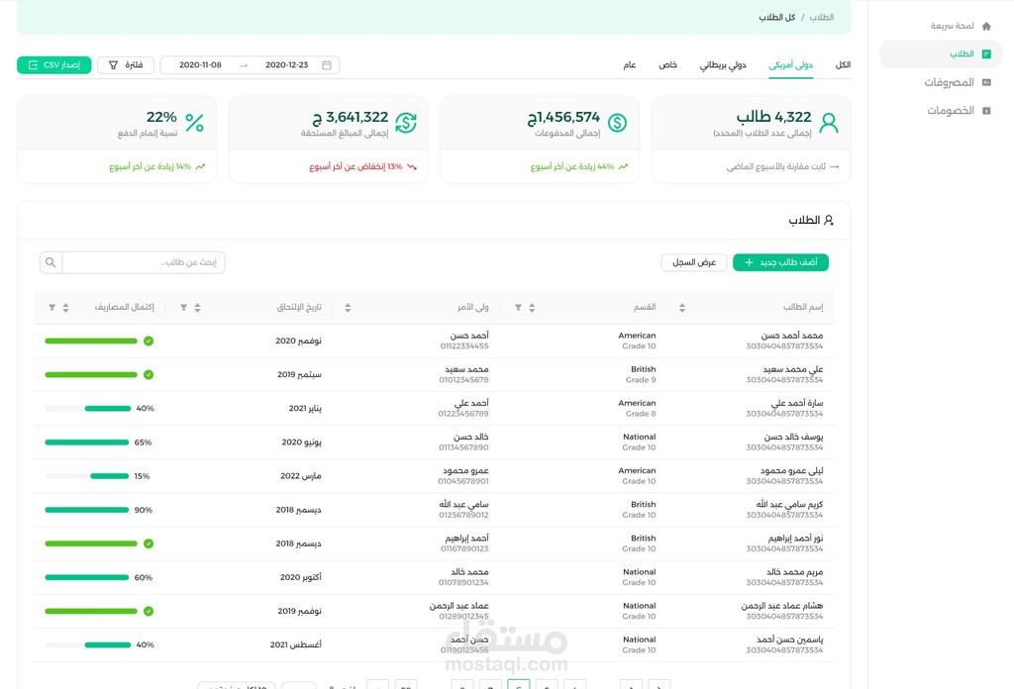Click completed checkmark for هشام عماد عبد الرحمن
The image size is (1014, 689).
149,611
